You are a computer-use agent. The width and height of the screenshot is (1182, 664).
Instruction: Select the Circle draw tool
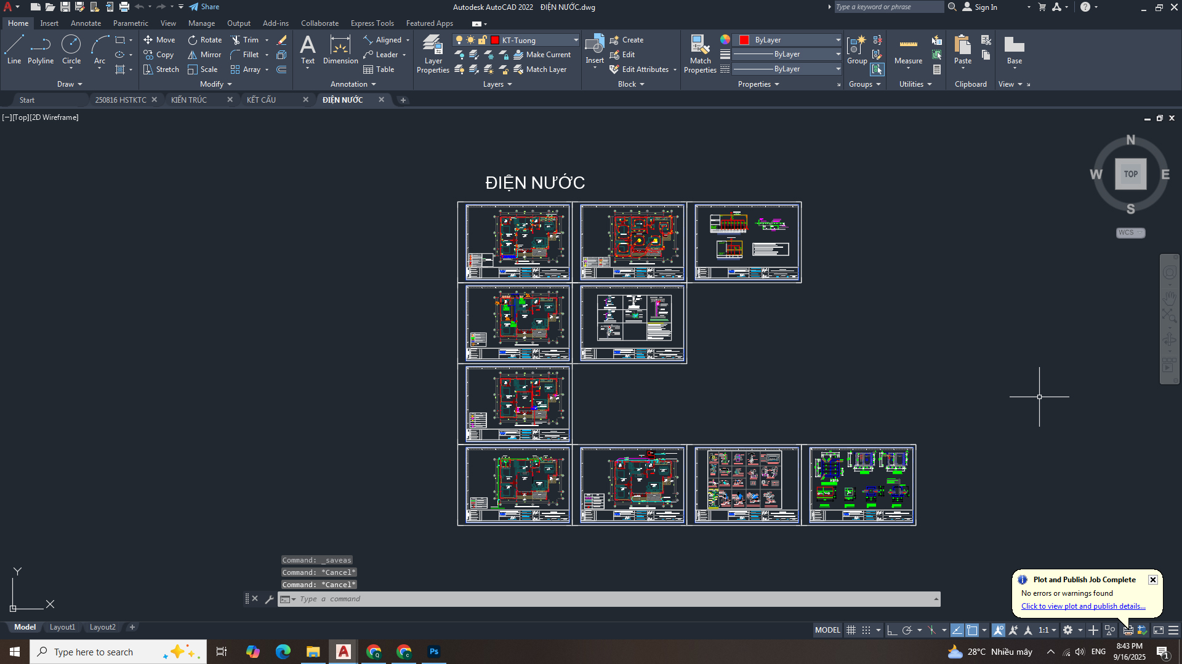(71, 49)
